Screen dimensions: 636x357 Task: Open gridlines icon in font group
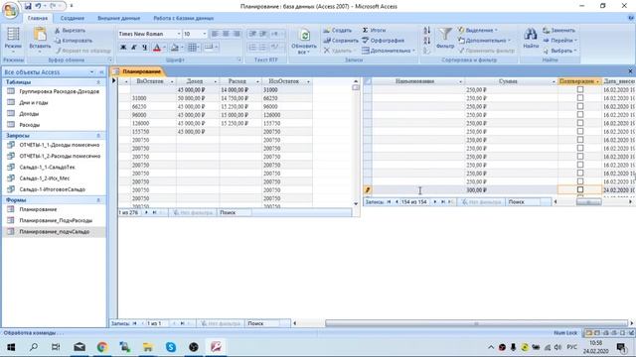pyautogui.click(x=192, y=48)
